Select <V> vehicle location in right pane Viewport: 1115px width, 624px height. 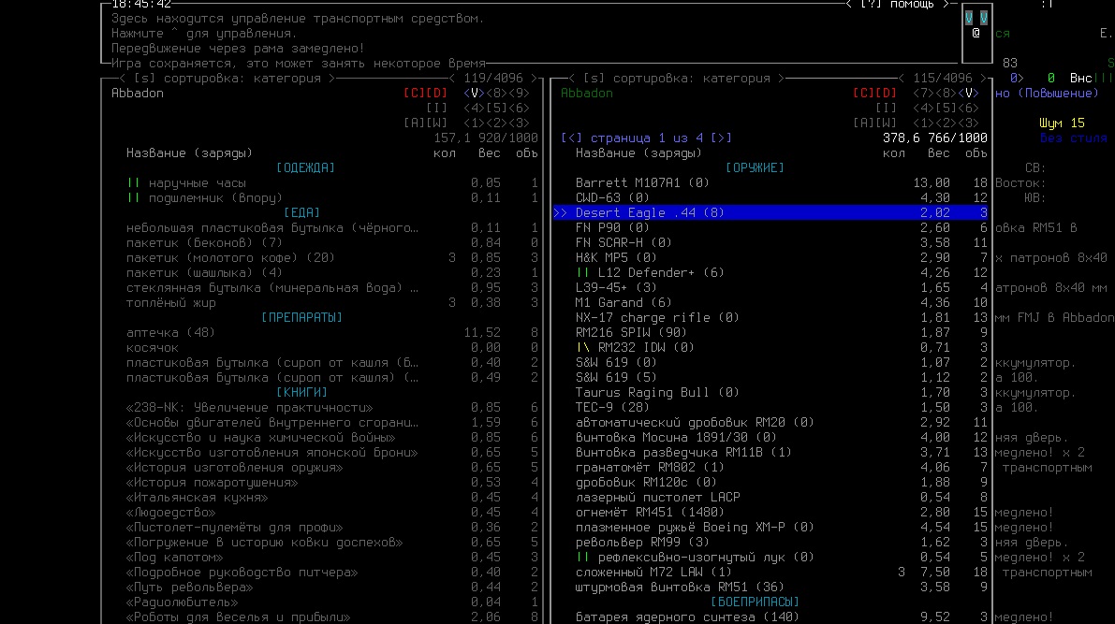click(x=969, y=94)
